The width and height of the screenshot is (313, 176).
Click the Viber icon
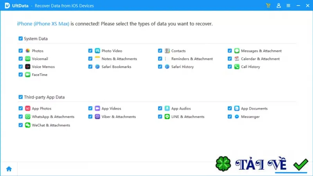point(97,116)
